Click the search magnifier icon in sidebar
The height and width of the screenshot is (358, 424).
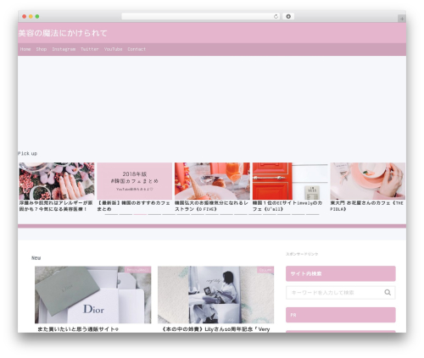[388, 293]
